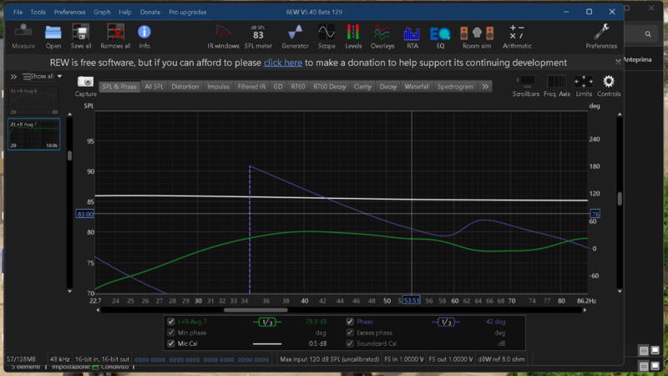Open the Scope tool
Image resolution: width=668 pixels, height=376 pixels.
[x=326, y=36]
